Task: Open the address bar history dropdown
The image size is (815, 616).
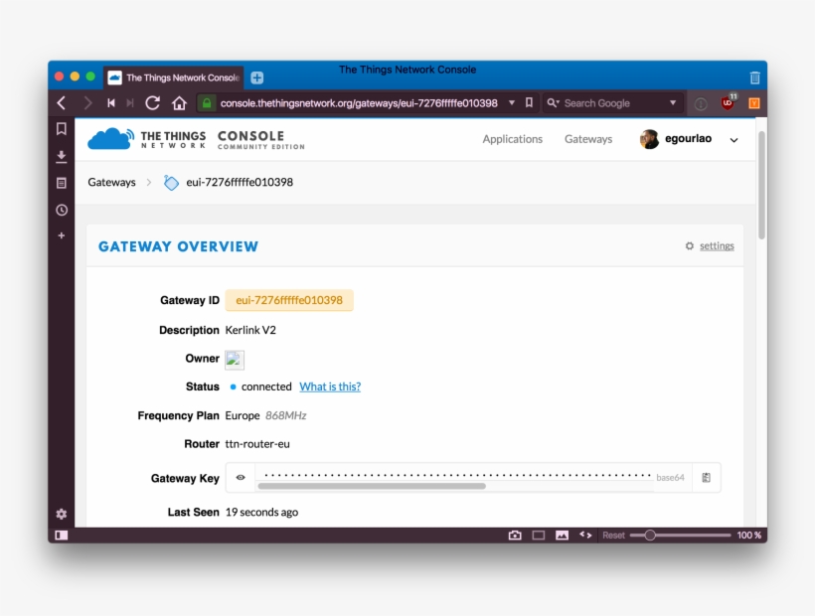Action: click(x=512, y=102)
